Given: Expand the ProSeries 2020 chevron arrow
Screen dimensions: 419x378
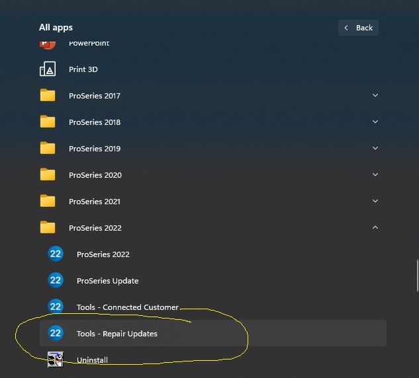Looking at the screenshot, I should pos(375,175).
